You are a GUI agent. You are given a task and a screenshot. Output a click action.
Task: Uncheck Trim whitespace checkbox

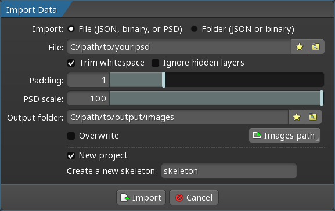[x=71, y=63]
